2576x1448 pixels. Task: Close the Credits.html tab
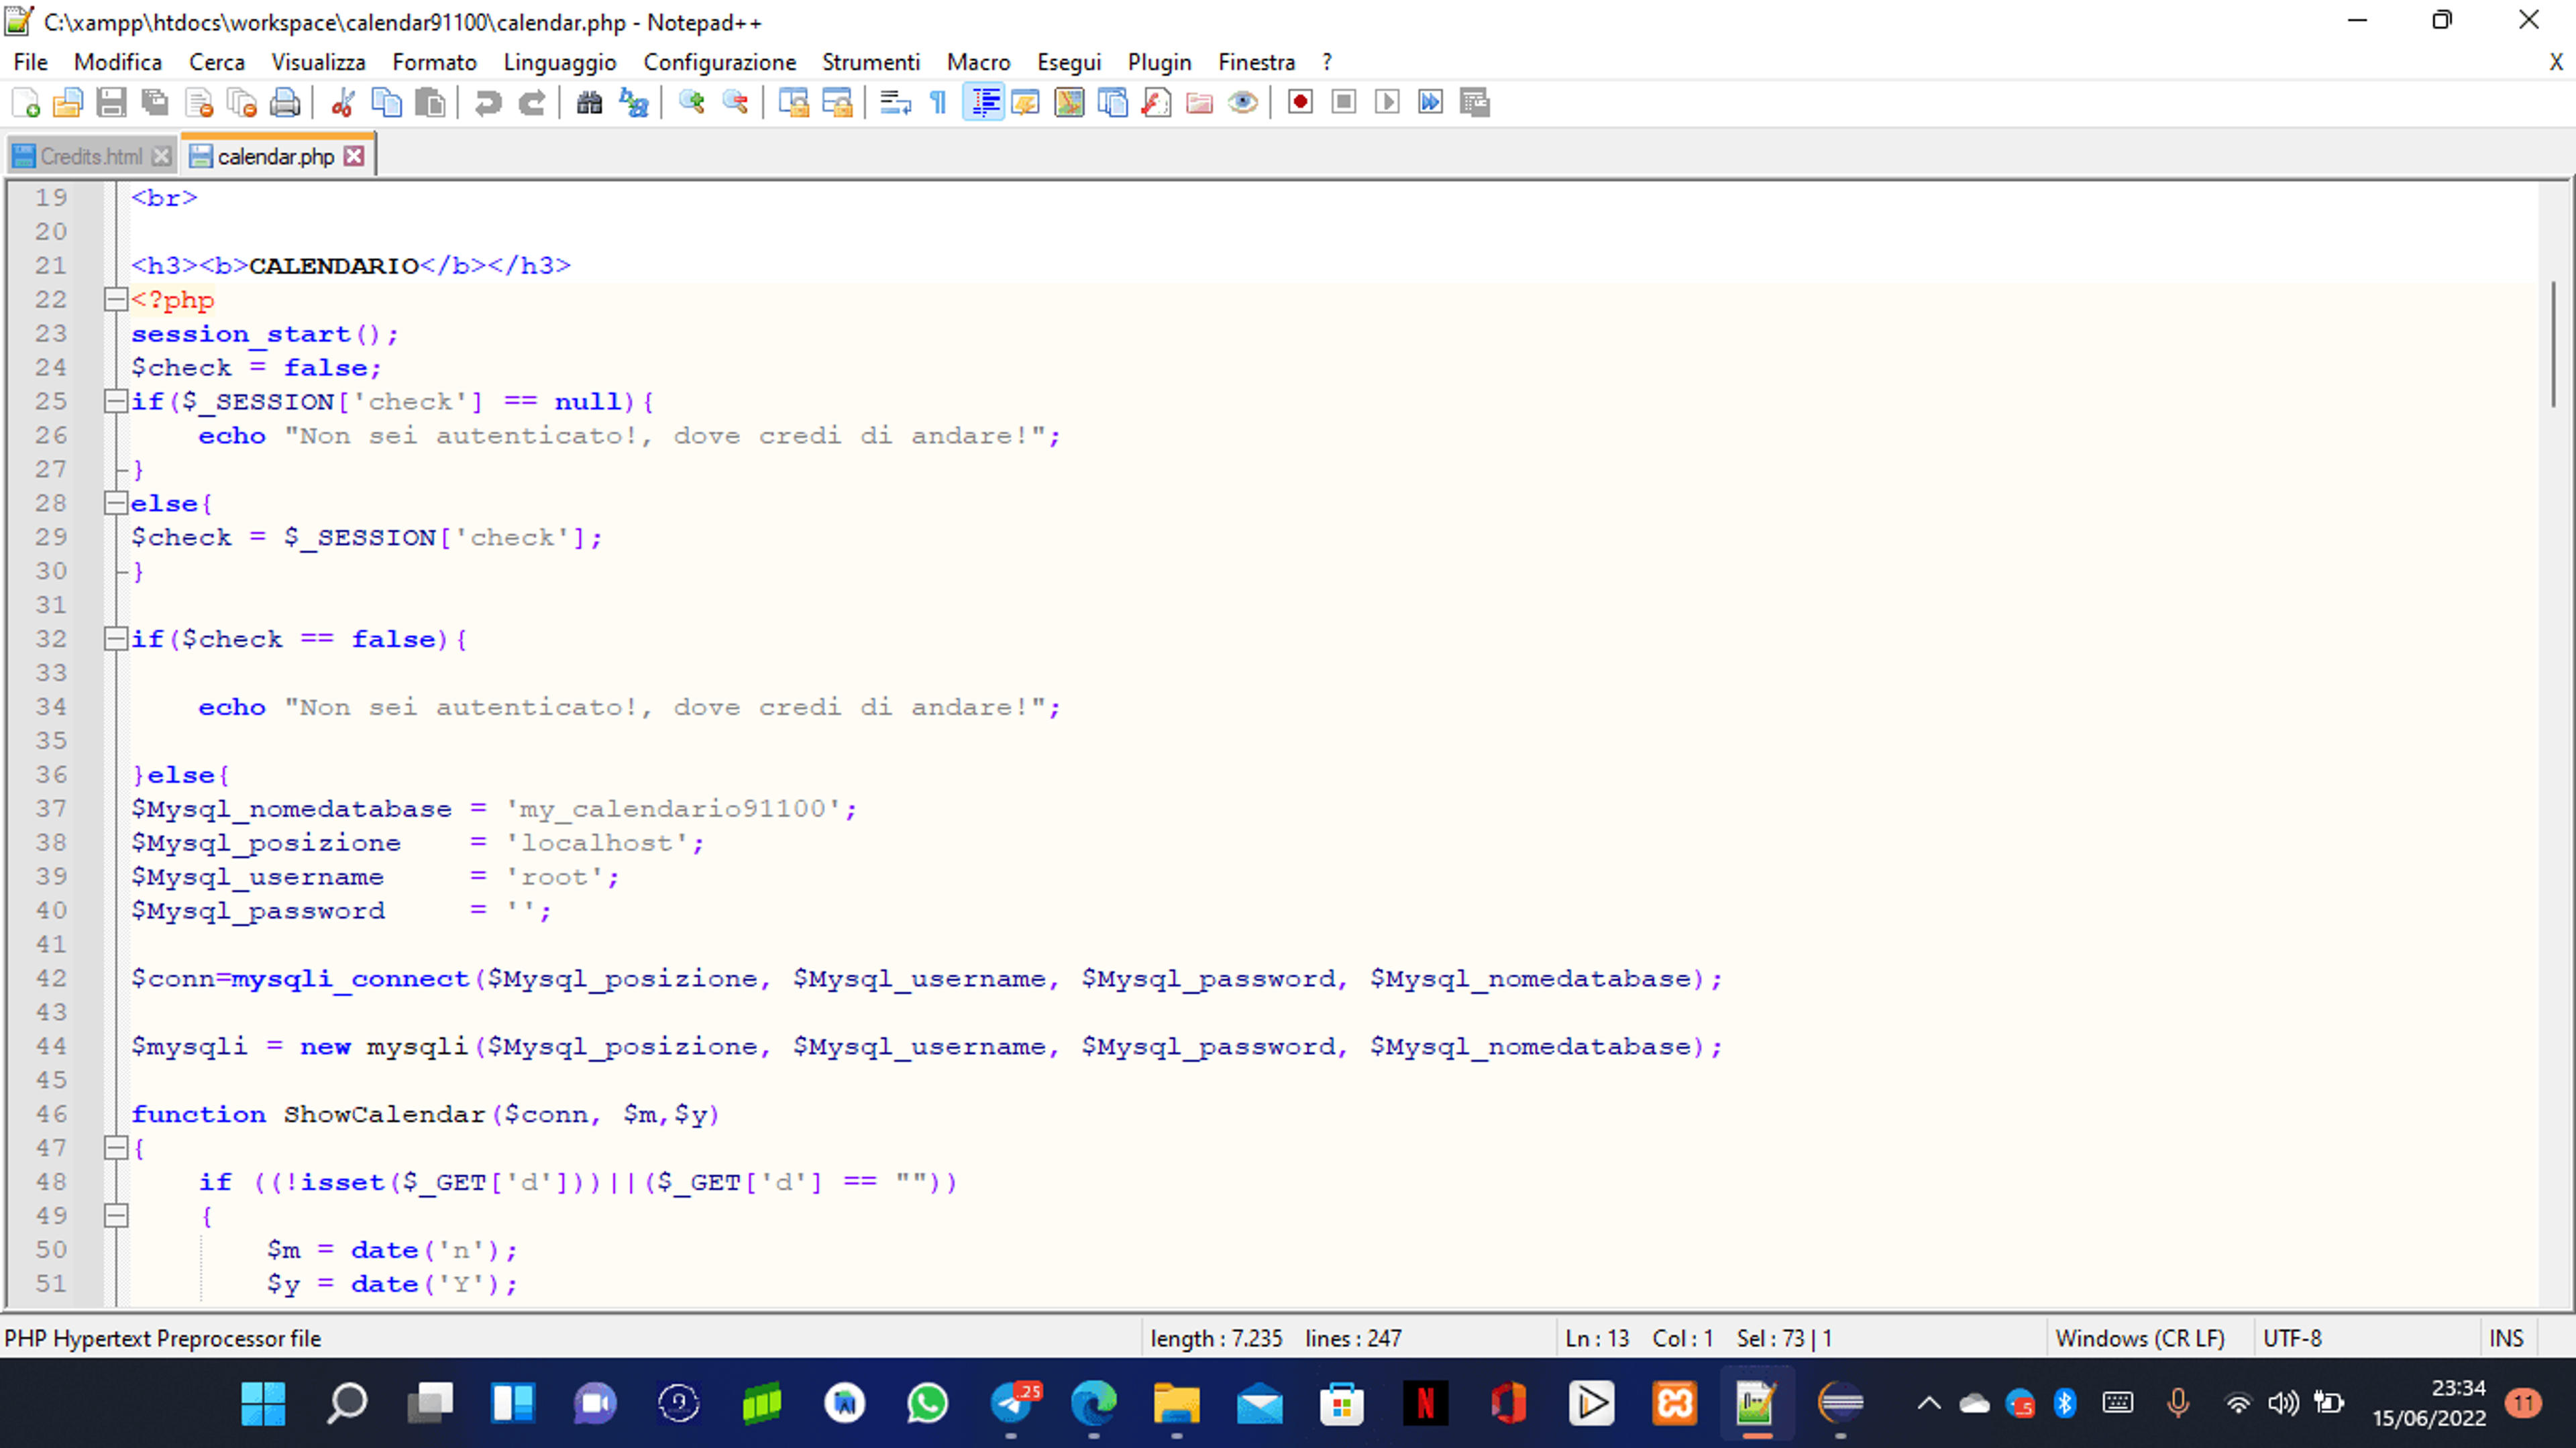click(161, 156)
